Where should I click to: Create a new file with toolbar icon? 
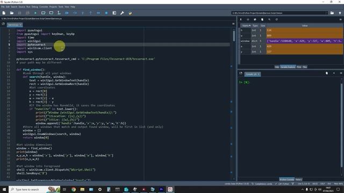4,13
